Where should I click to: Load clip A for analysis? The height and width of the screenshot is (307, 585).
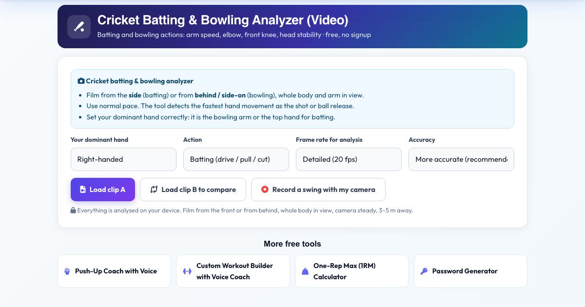click(x=103, y=190)
